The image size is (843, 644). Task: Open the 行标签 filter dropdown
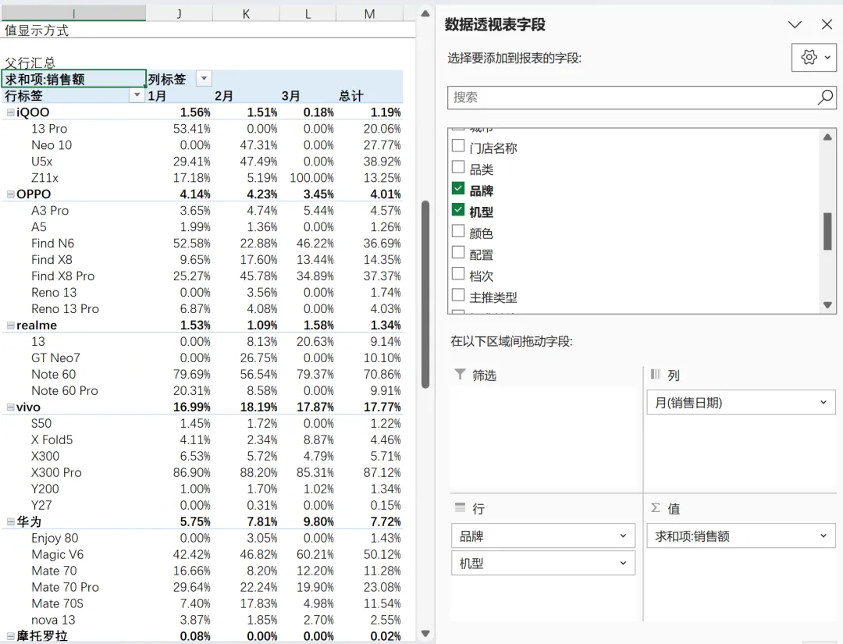point(137,95)
